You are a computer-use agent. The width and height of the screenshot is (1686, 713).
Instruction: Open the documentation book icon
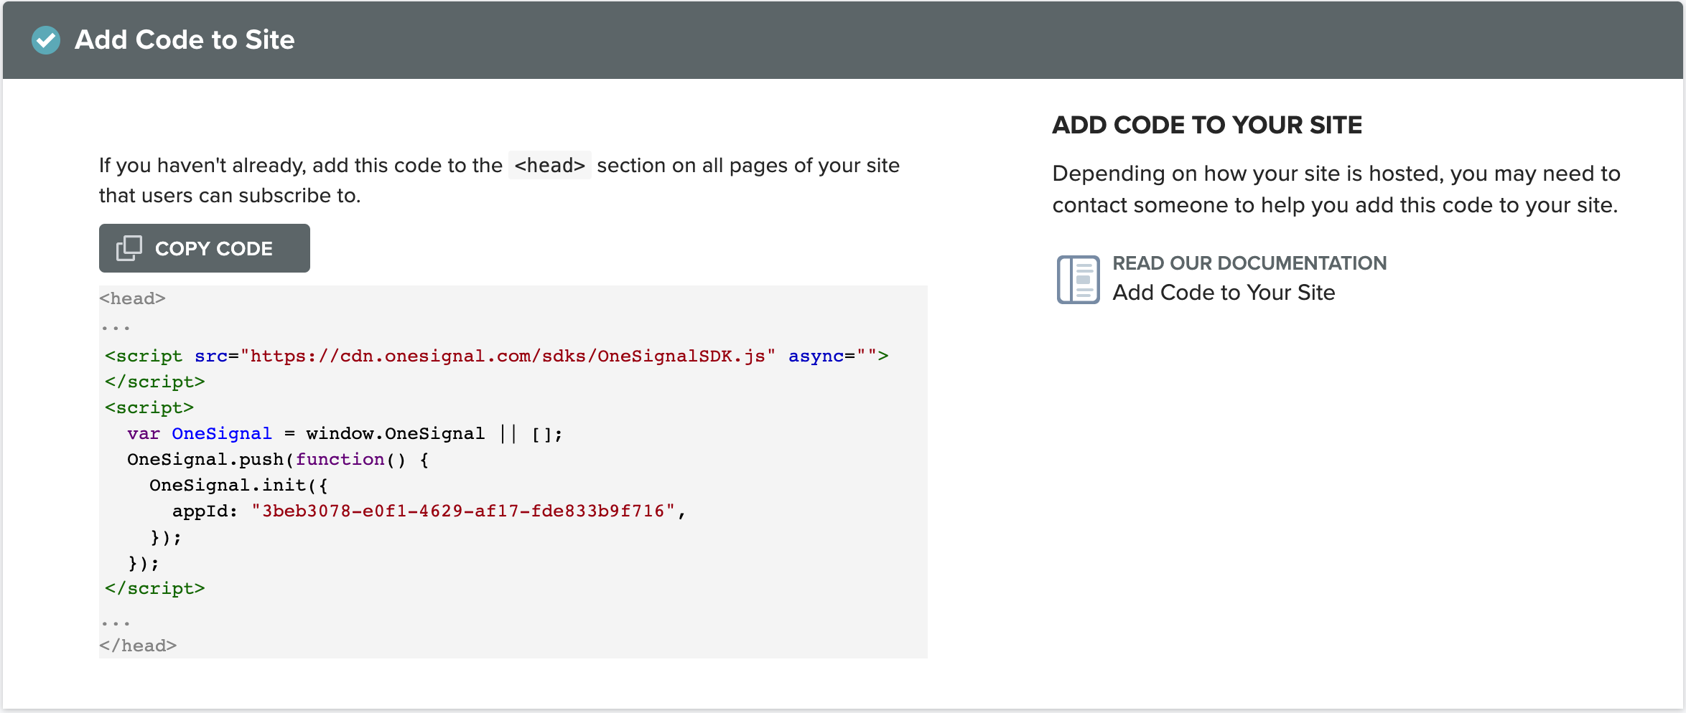point(1078,279)
